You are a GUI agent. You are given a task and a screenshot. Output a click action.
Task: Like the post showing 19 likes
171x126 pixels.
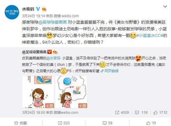click(x=151, y=123)
